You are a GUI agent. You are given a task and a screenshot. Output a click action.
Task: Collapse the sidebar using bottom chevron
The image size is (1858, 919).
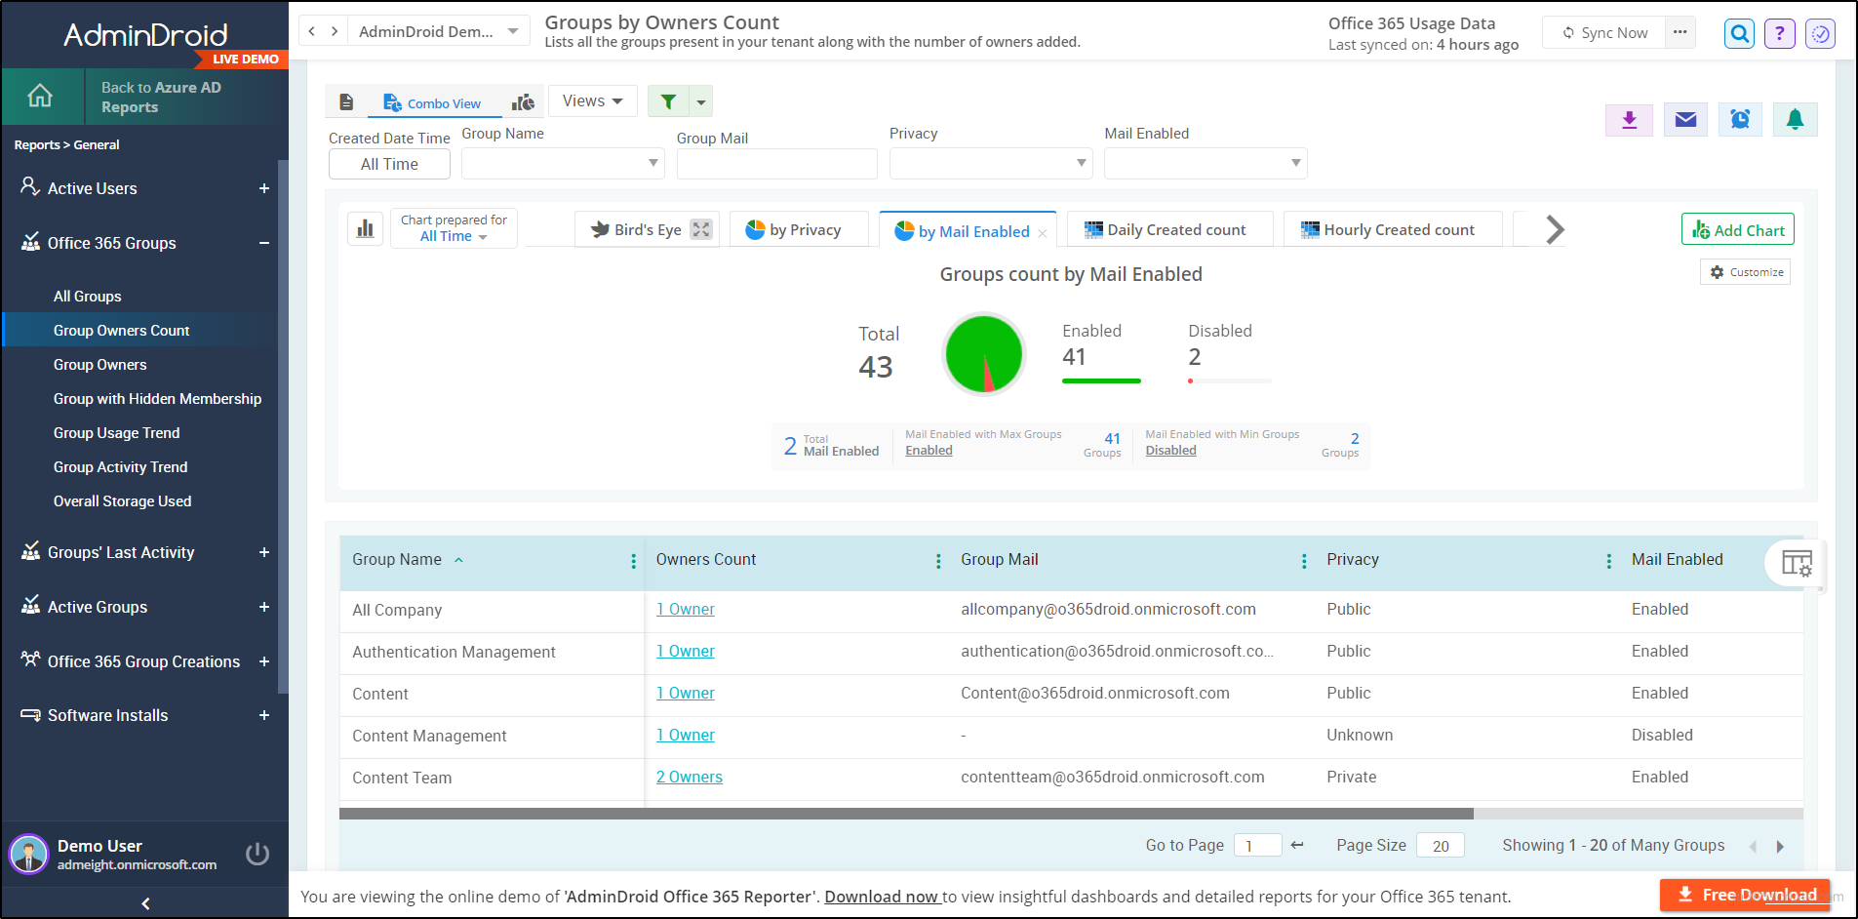pyautogui.click(x=145, y=903)
